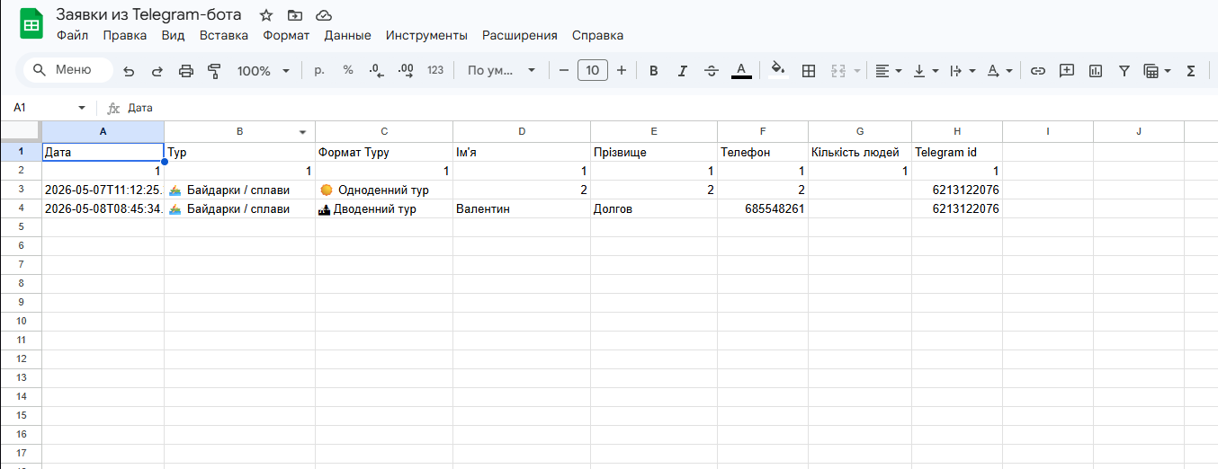Click the document title Заявки из Telegram-бота

click(x=148, y=14)
